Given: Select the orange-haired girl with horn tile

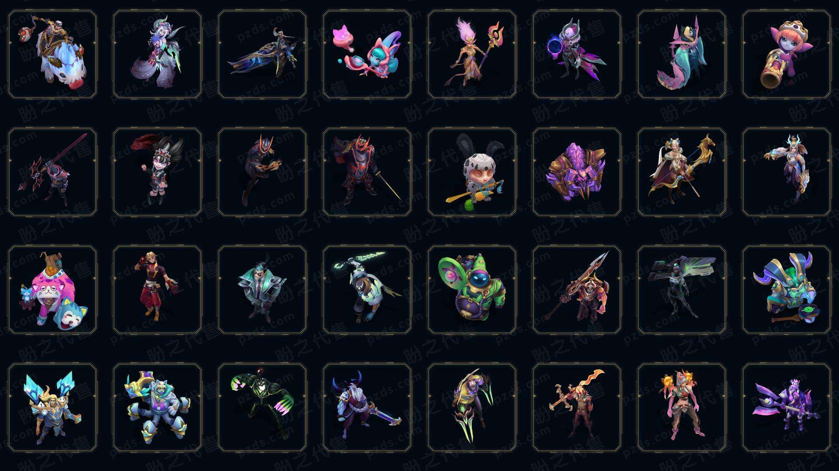Looking at the screenshot, I should (x=787, y=55).
